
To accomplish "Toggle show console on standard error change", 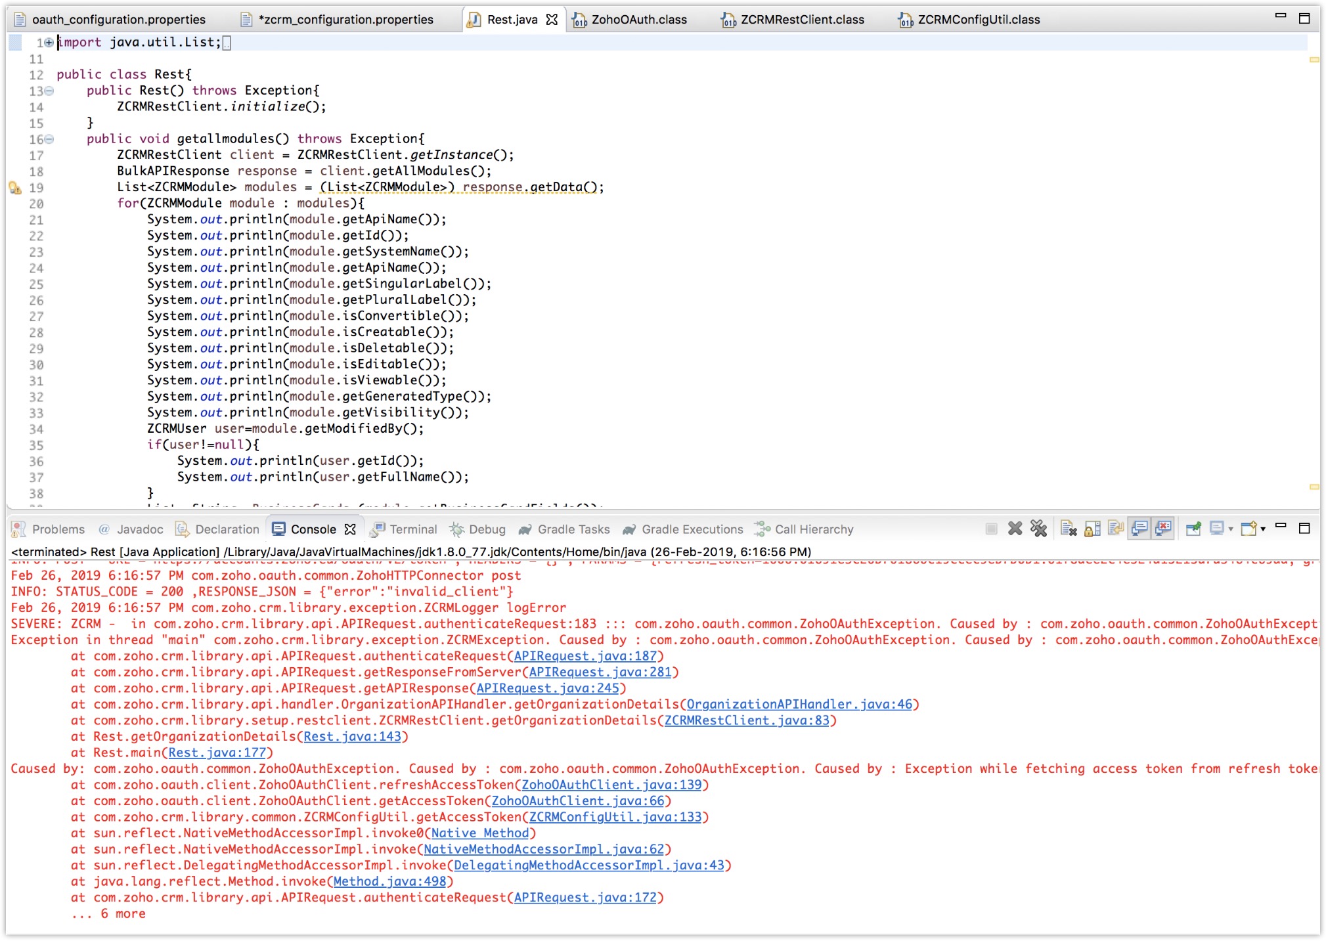I will (x=1163, y=529).
